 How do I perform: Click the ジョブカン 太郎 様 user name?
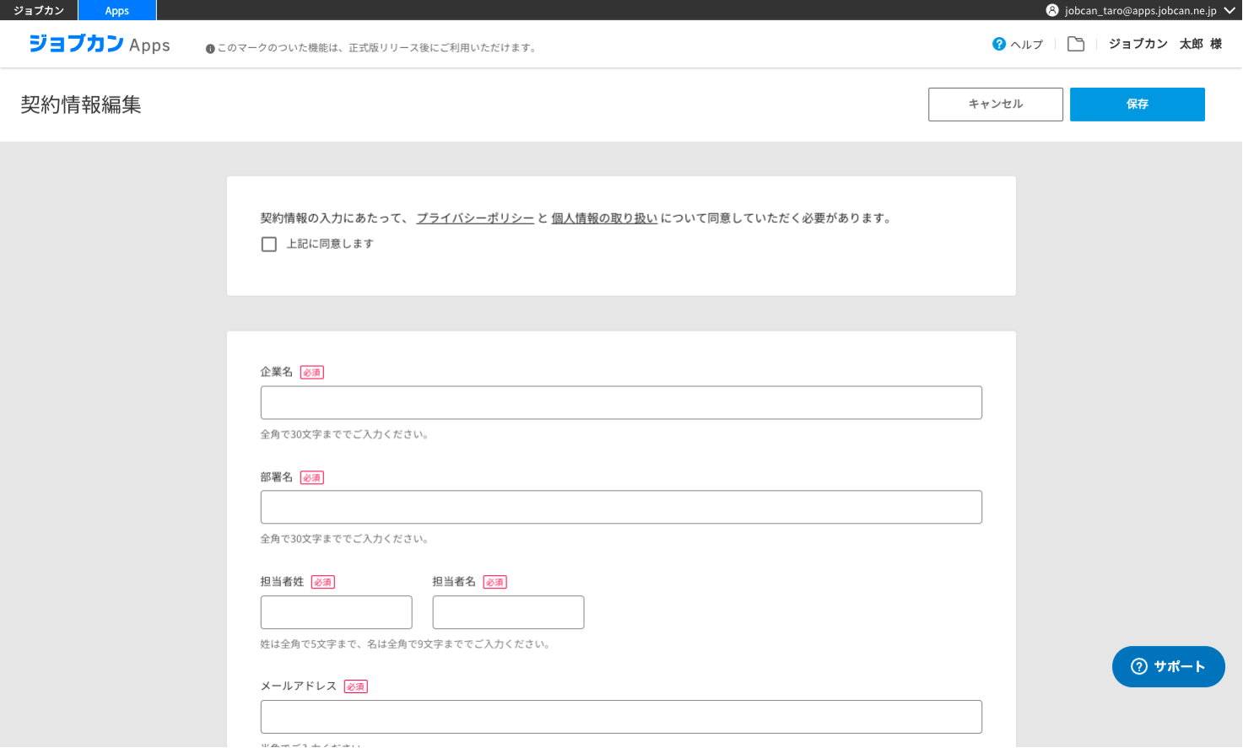point(1165,44)
